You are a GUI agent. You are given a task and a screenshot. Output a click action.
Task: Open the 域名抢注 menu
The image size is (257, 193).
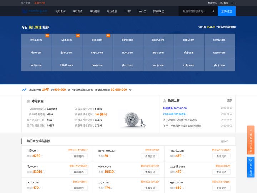click(x=77, y=11)
